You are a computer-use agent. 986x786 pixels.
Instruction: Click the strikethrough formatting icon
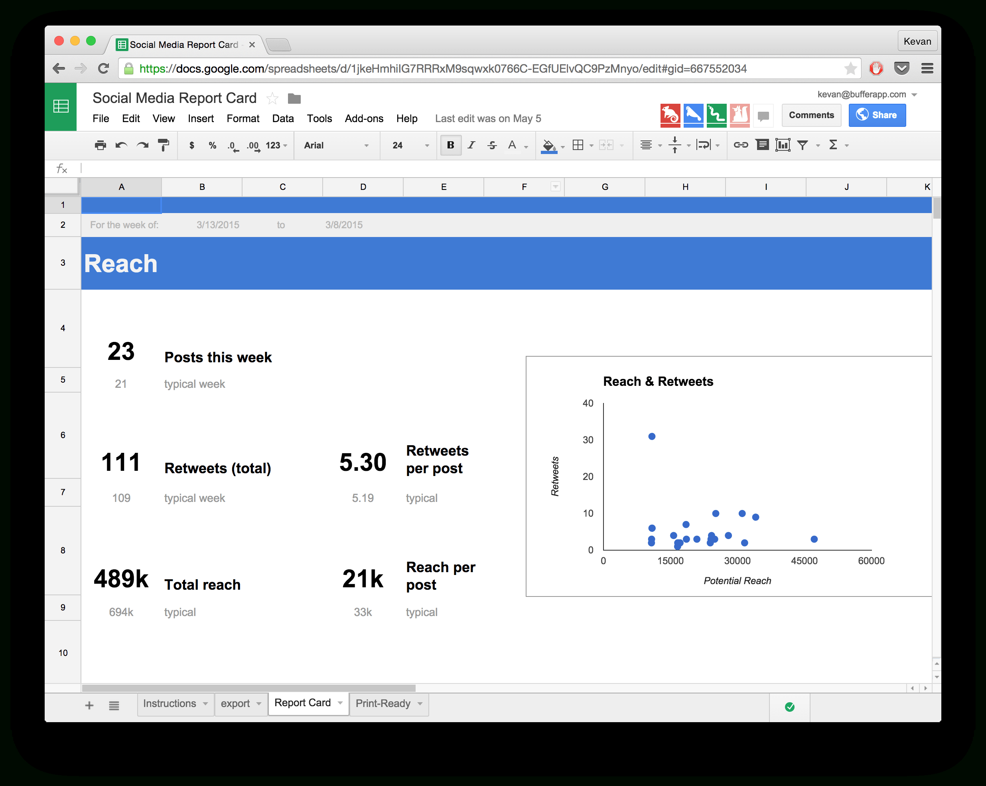tap(491, 145)
